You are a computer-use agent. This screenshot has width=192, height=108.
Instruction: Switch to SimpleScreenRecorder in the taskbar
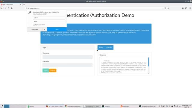pyautogui.click(x=147, y=106)
